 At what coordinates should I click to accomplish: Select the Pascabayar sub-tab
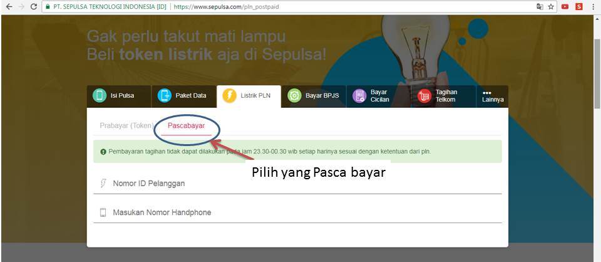(x=187, y=126)
